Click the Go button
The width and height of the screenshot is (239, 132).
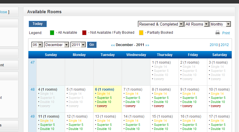[x=91, y=45]
